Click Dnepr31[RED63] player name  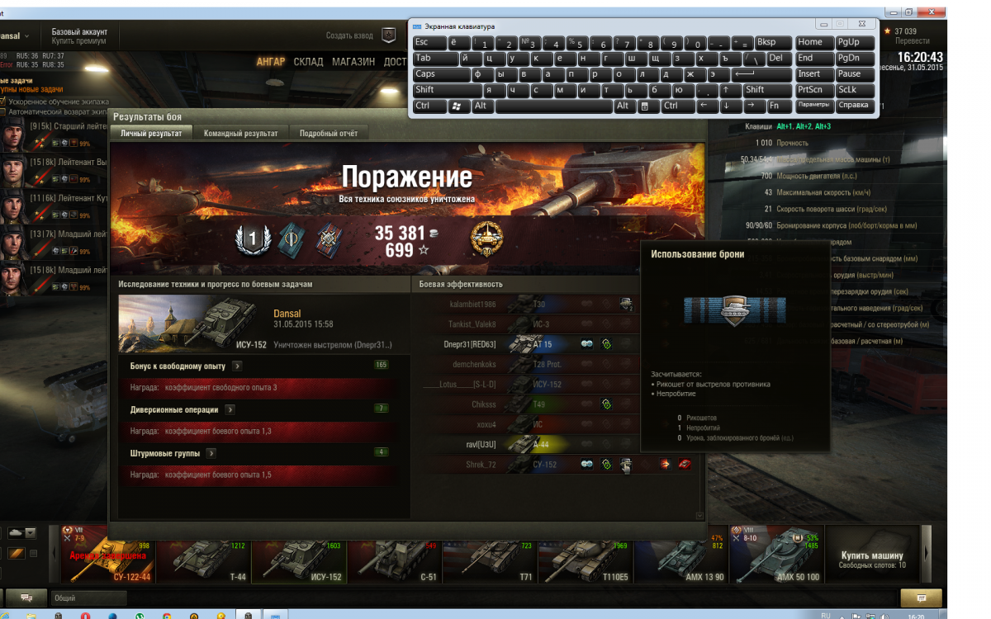(470, 344)
